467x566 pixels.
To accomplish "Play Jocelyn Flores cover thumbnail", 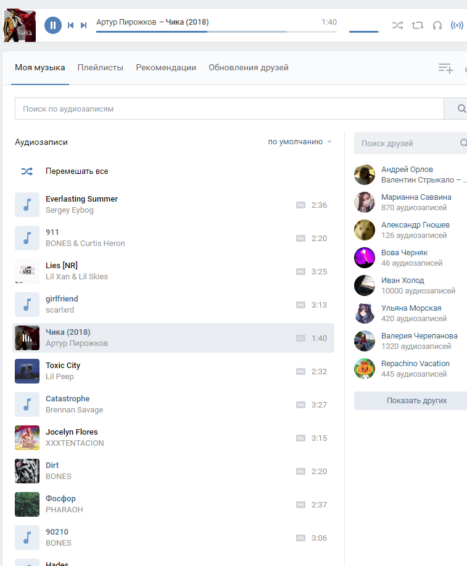I will [27, 438].
